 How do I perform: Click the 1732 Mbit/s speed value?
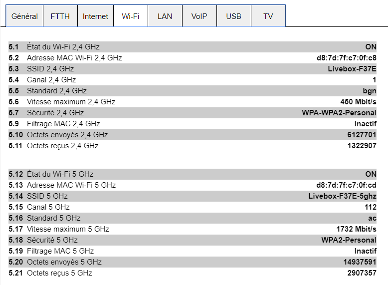tap(356, 229)
